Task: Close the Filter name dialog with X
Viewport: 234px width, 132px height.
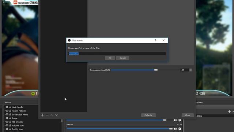Action: tap(163, 40)
